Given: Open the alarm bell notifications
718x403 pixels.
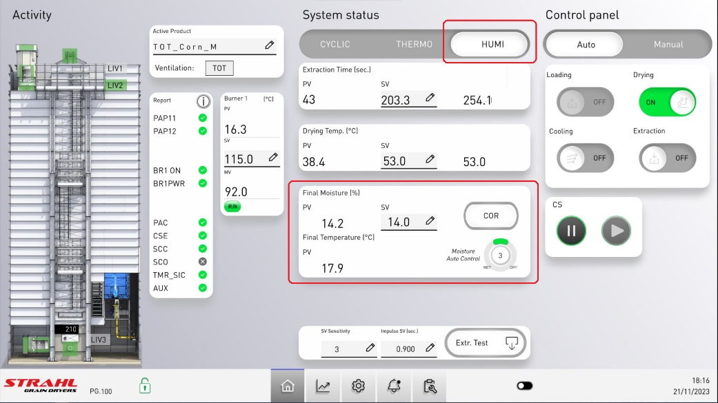Looking at the screenshot, I should 394,386.
